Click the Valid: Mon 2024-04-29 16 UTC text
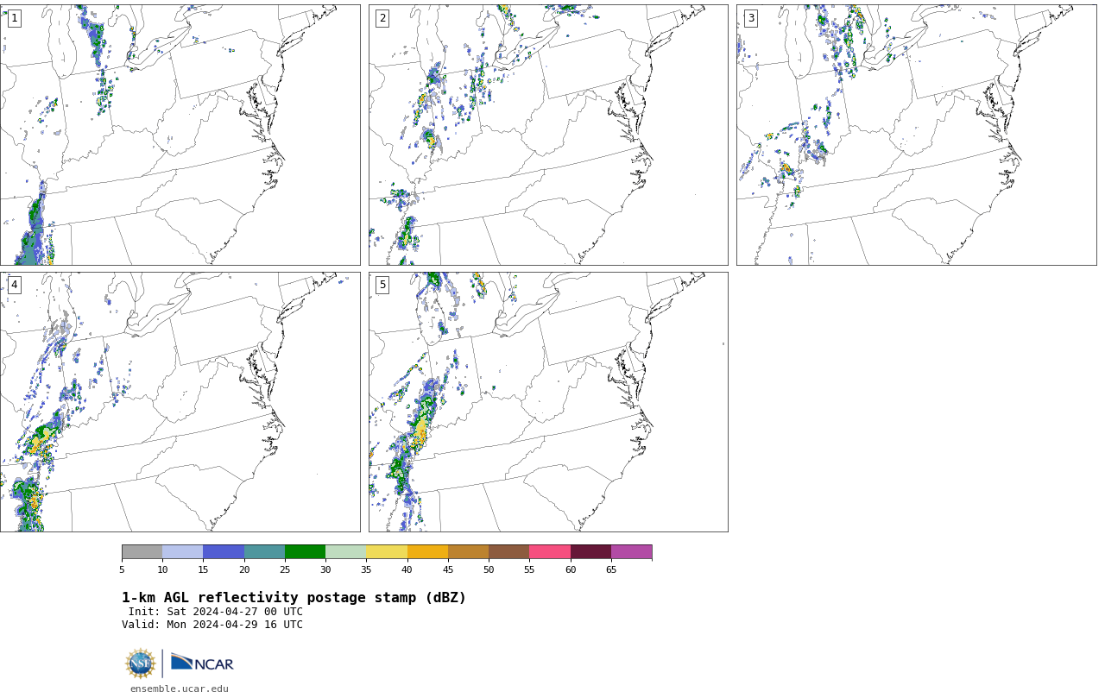 click(x=212, y=625)
